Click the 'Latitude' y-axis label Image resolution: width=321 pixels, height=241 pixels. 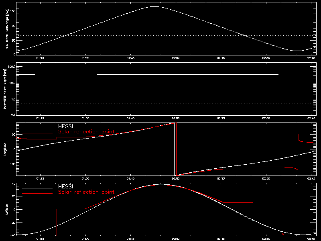7,209
